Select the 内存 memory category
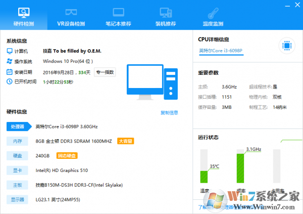The width and height of the screenshot is (303, 214). coord(17,141)
